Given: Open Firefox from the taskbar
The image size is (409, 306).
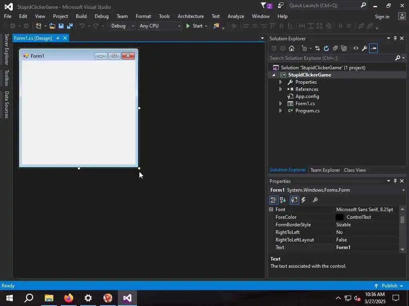Looking at the screenshot, I should tap(69, 298).
